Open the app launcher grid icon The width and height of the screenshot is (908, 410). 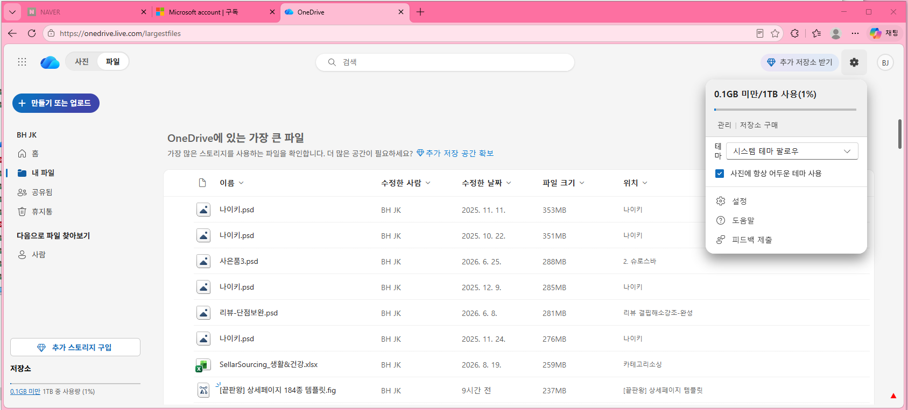pyautogui.click(x=22, y=62)
